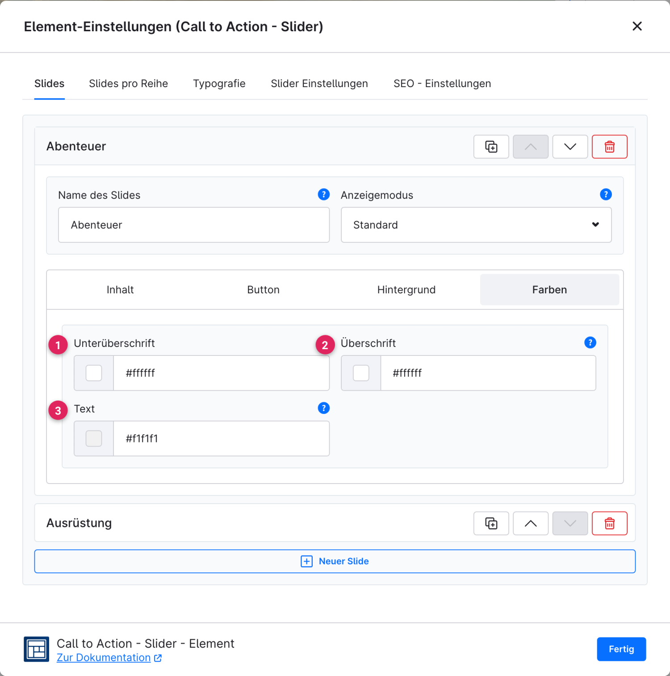Move the Ausrüstung slide up
The height and width of the screenshot is (676, 670).
pyautogui.click(x=531, y=523)
